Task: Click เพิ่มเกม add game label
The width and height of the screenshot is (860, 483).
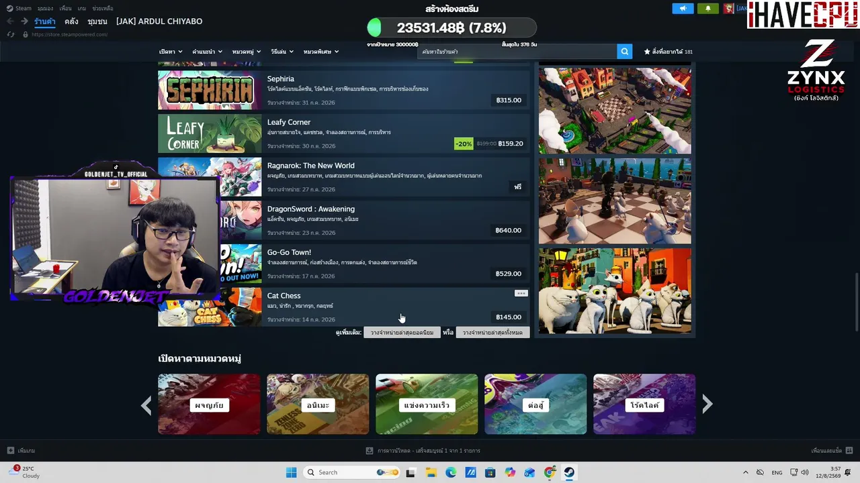Action: pos(27,451)
